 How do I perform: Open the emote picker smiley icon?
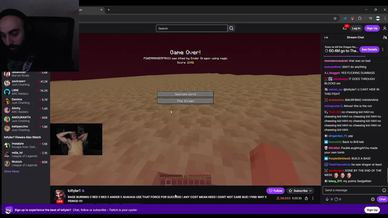pyautogui.click(x=384, y=190)
